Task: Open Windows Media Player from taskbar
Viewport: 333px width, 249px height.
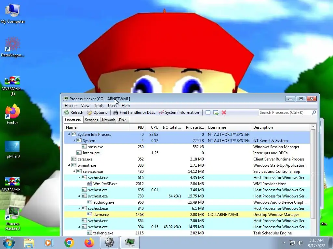Action: point(49,243)
